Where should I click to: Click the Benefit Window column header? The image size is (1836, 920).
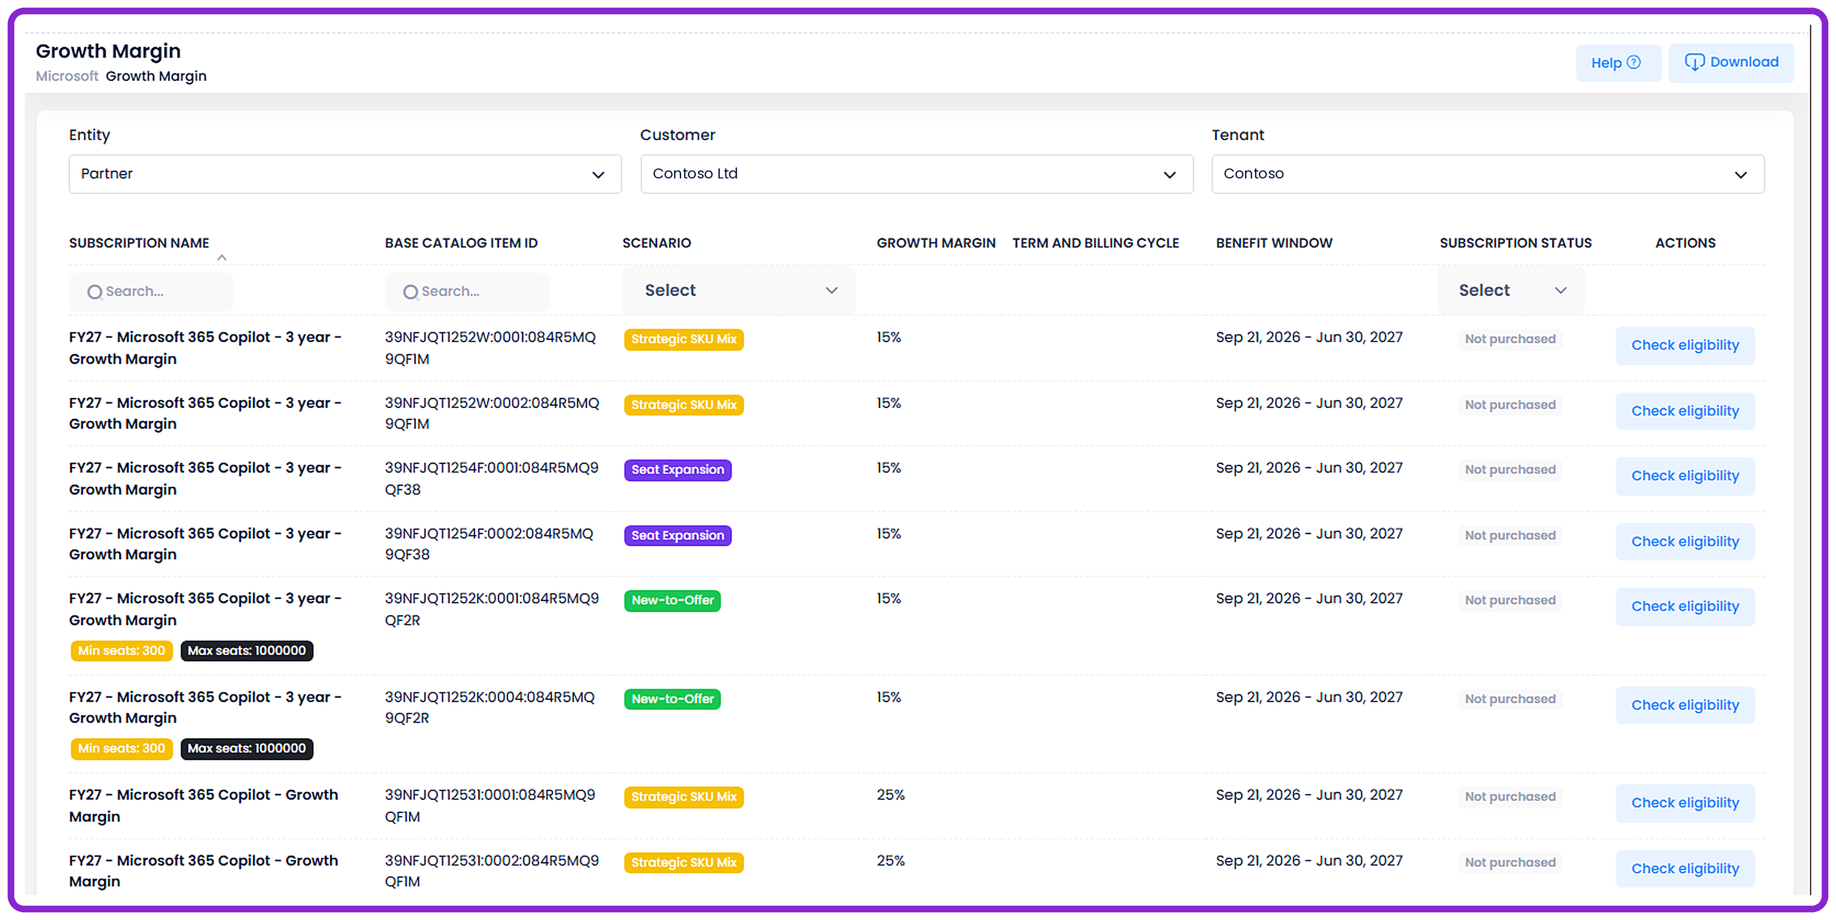pos(1274,243)
